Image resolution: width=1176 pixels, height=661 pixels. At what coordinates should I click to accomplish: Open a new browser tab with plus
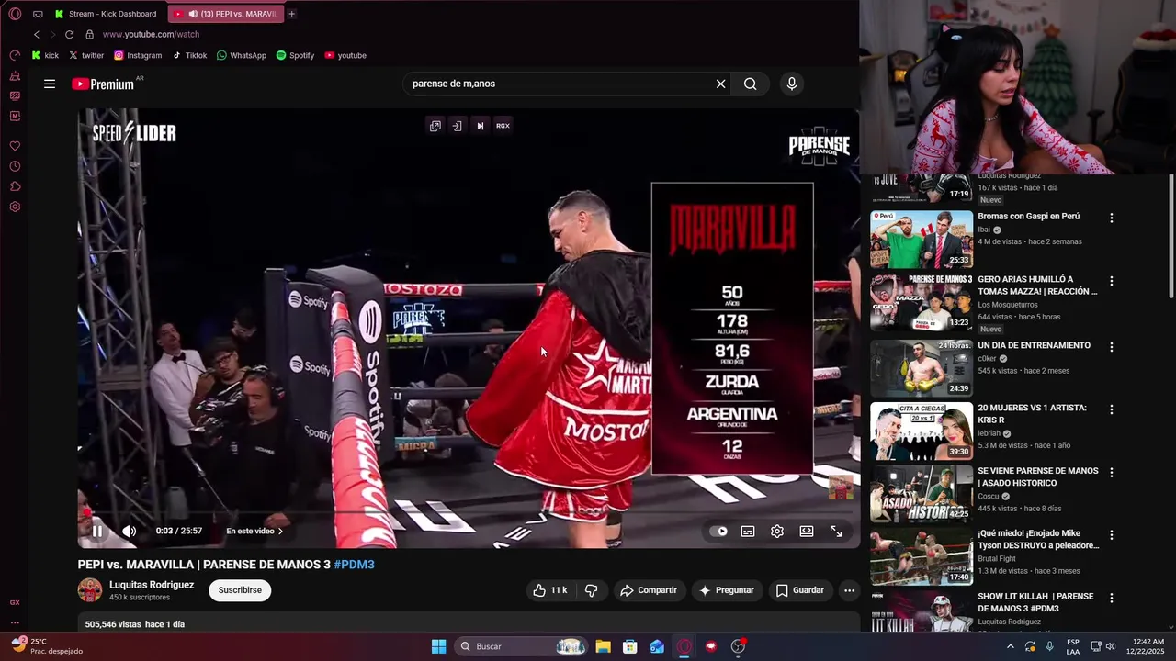click(x=292, y=14)
